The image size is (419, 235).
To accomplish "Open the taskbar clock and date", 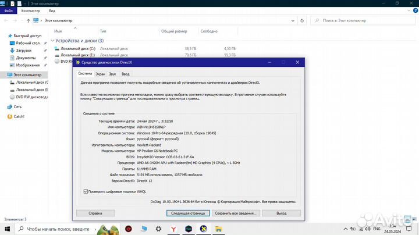I will 393,229.
